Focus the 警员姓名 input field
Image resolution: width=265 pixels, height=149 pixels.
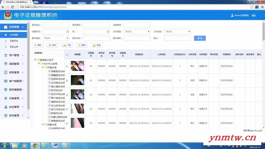point(56,25)
